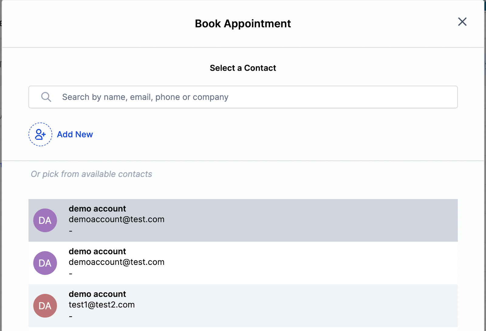Pick the test1@test2.com contact email
Viewport: 486px width, 331px height.
(101, 305)
